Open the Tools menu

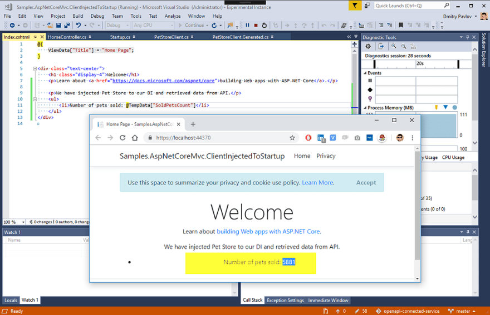pyautogui.click(x=136, y=16)
